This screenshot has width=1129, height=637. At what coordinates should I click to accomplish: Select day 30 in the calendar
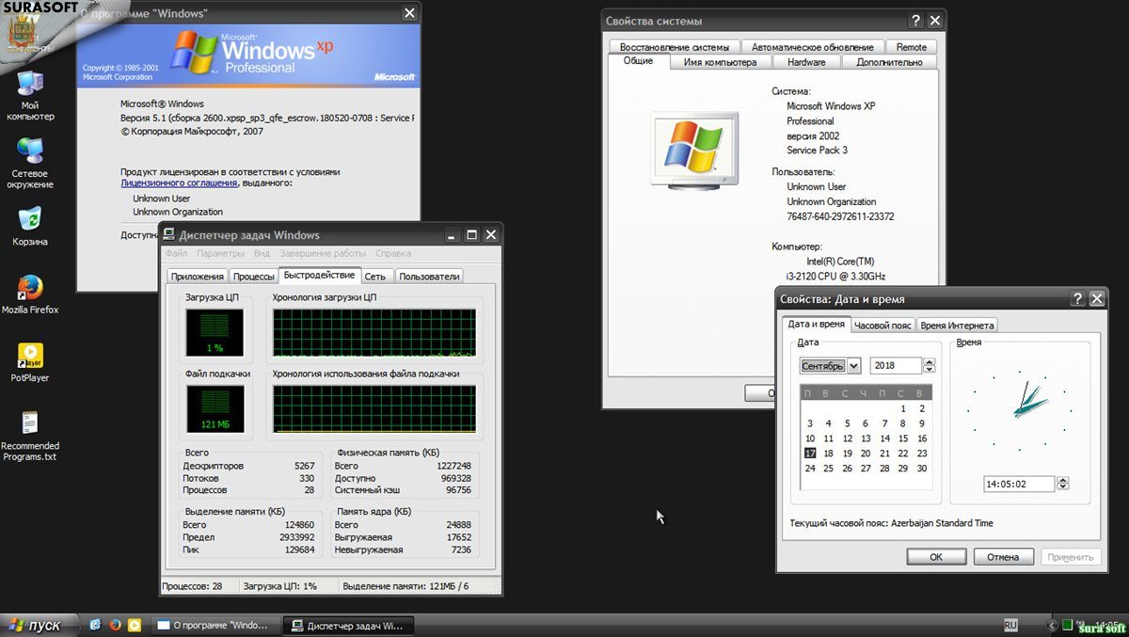tap(922, 468)
